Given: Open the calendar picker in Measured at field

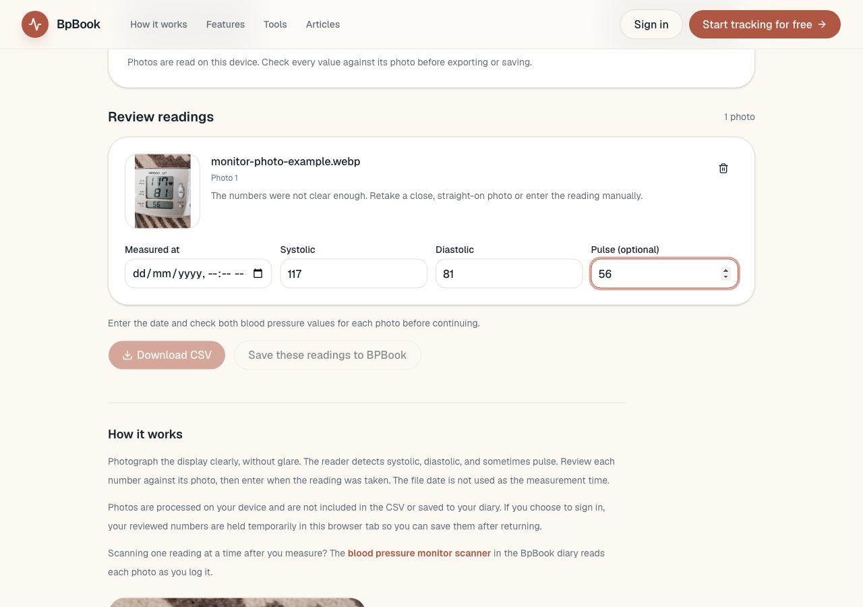Looking at the screenshot, I should pyautogui.click(x=258, y=274).
